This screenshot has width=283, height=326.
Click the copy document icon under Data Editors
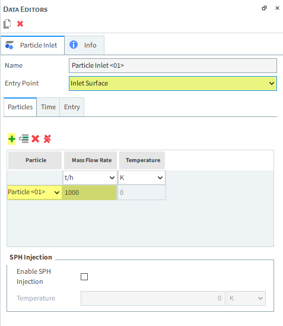7,24
